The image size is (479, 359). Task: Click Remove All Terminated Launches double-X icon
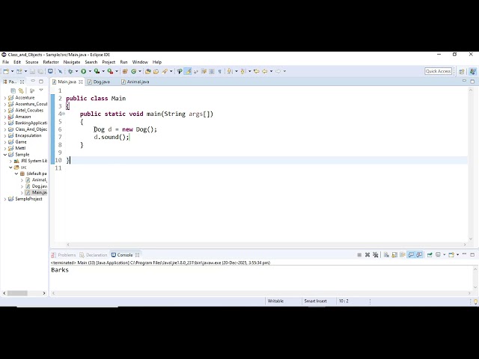tap(376, 255)
